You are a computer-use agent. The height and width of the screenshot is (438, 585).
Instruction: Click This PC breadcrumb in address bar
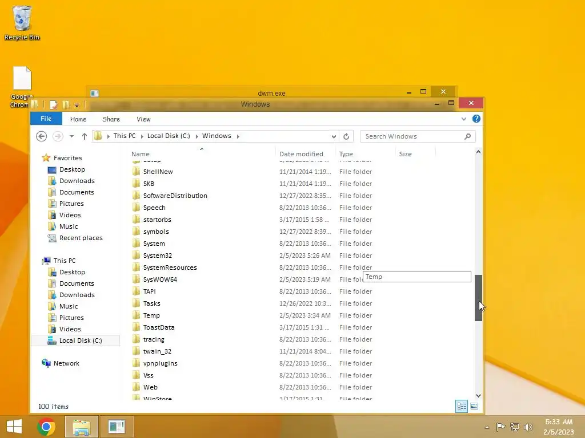[x=125, y=136]
